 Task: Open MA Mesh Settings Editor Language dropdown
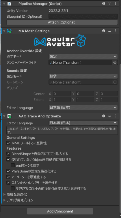[x=83, y=108]
